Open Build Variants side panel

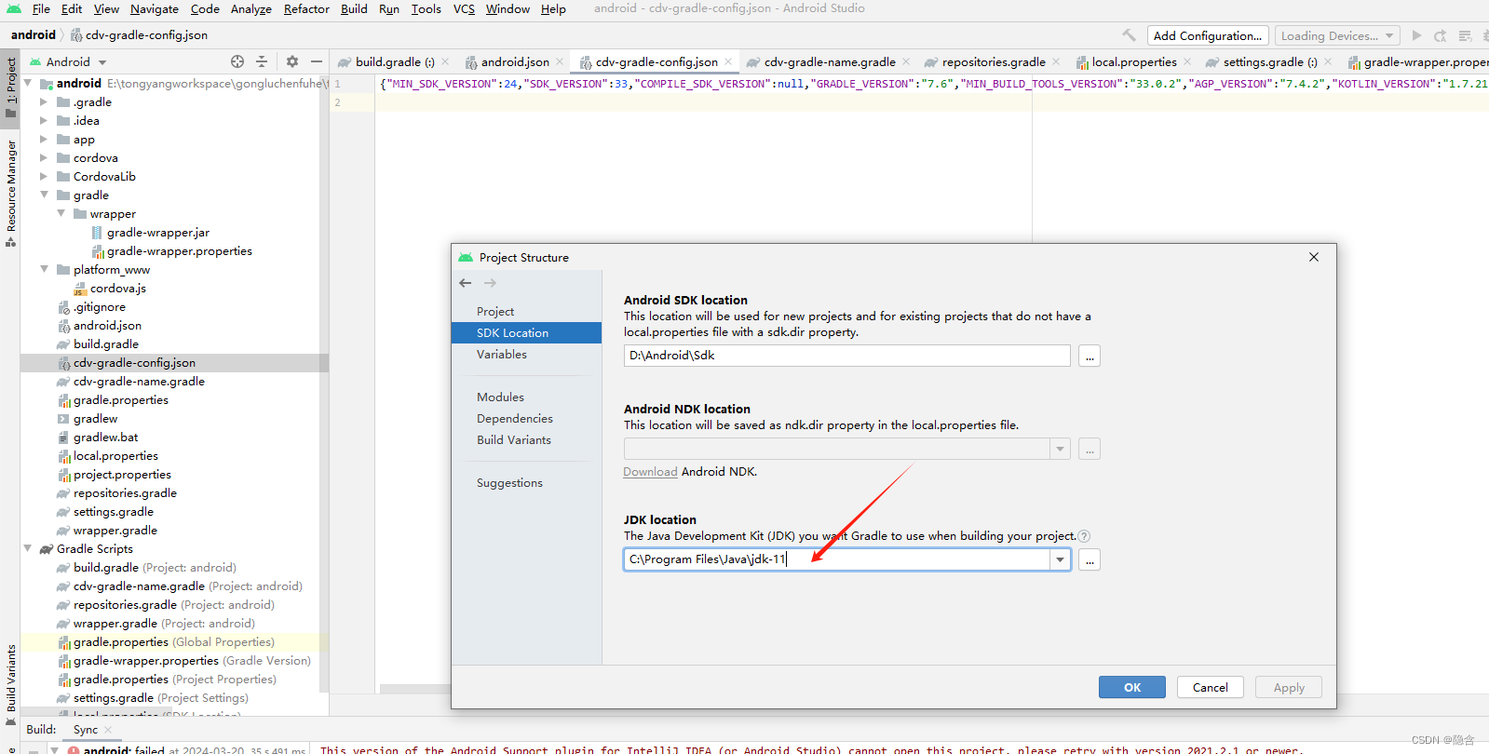[x=11, y=683]
